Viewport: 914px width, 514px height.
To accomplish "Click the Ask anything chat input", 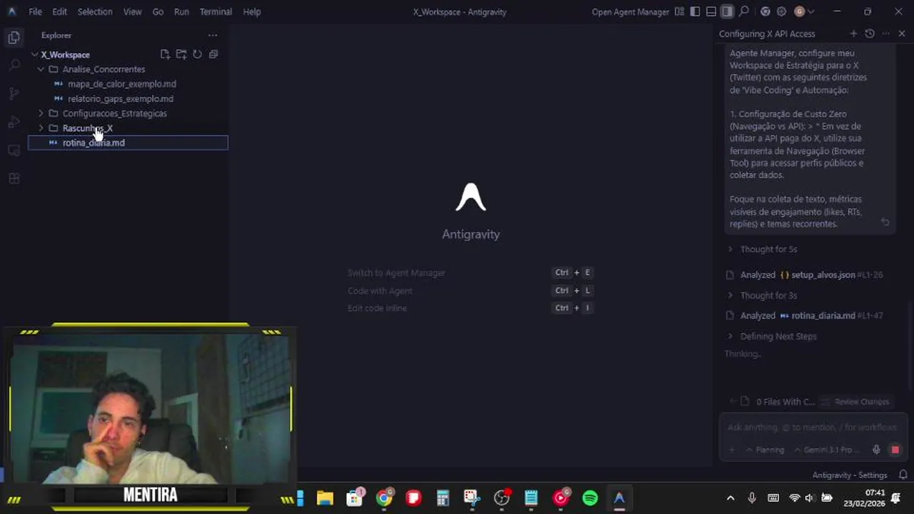I will pos(812,427).
